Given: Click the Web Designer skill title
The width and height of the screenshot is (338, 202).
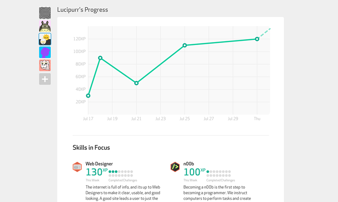Looking at the screenshot, I should (x=99, y=164).
